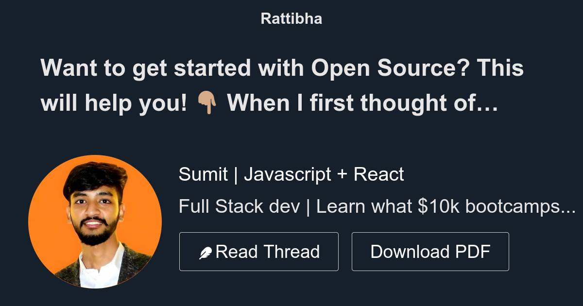The height and width of the screenshot is (306, 583).
Task: Click the author name Sumit | Javascript + React
Action: point(291,174)
